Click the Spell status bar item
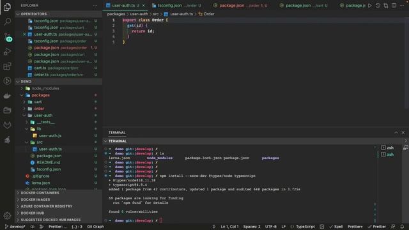This screenshot has height=230, width=409. (336, 227)
